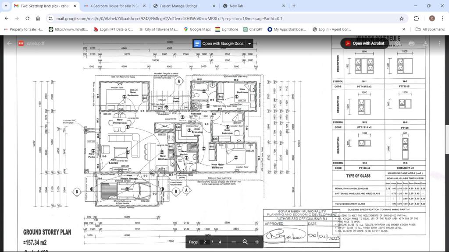Click the magnifier reset-zoom icon

click(x=245, y=242)
